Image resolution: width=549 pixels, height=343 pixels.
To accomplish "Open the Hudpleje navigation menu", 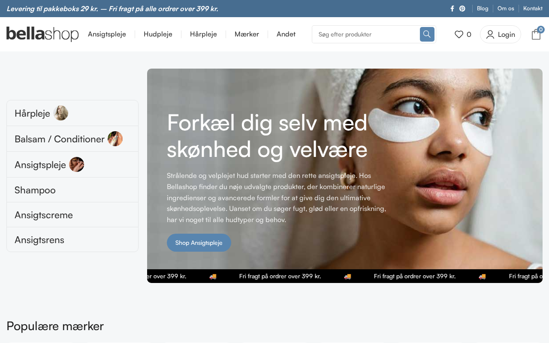I will pyautogui.click(x=158, y=34).
